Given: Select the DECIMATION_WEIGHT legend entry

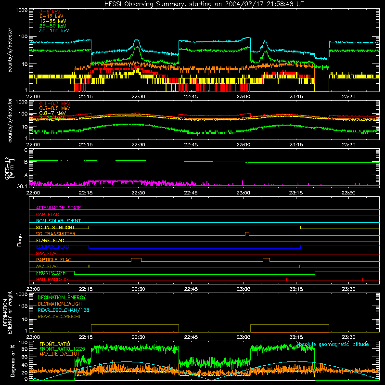Looking at the screenshot, I should point(61,304).
